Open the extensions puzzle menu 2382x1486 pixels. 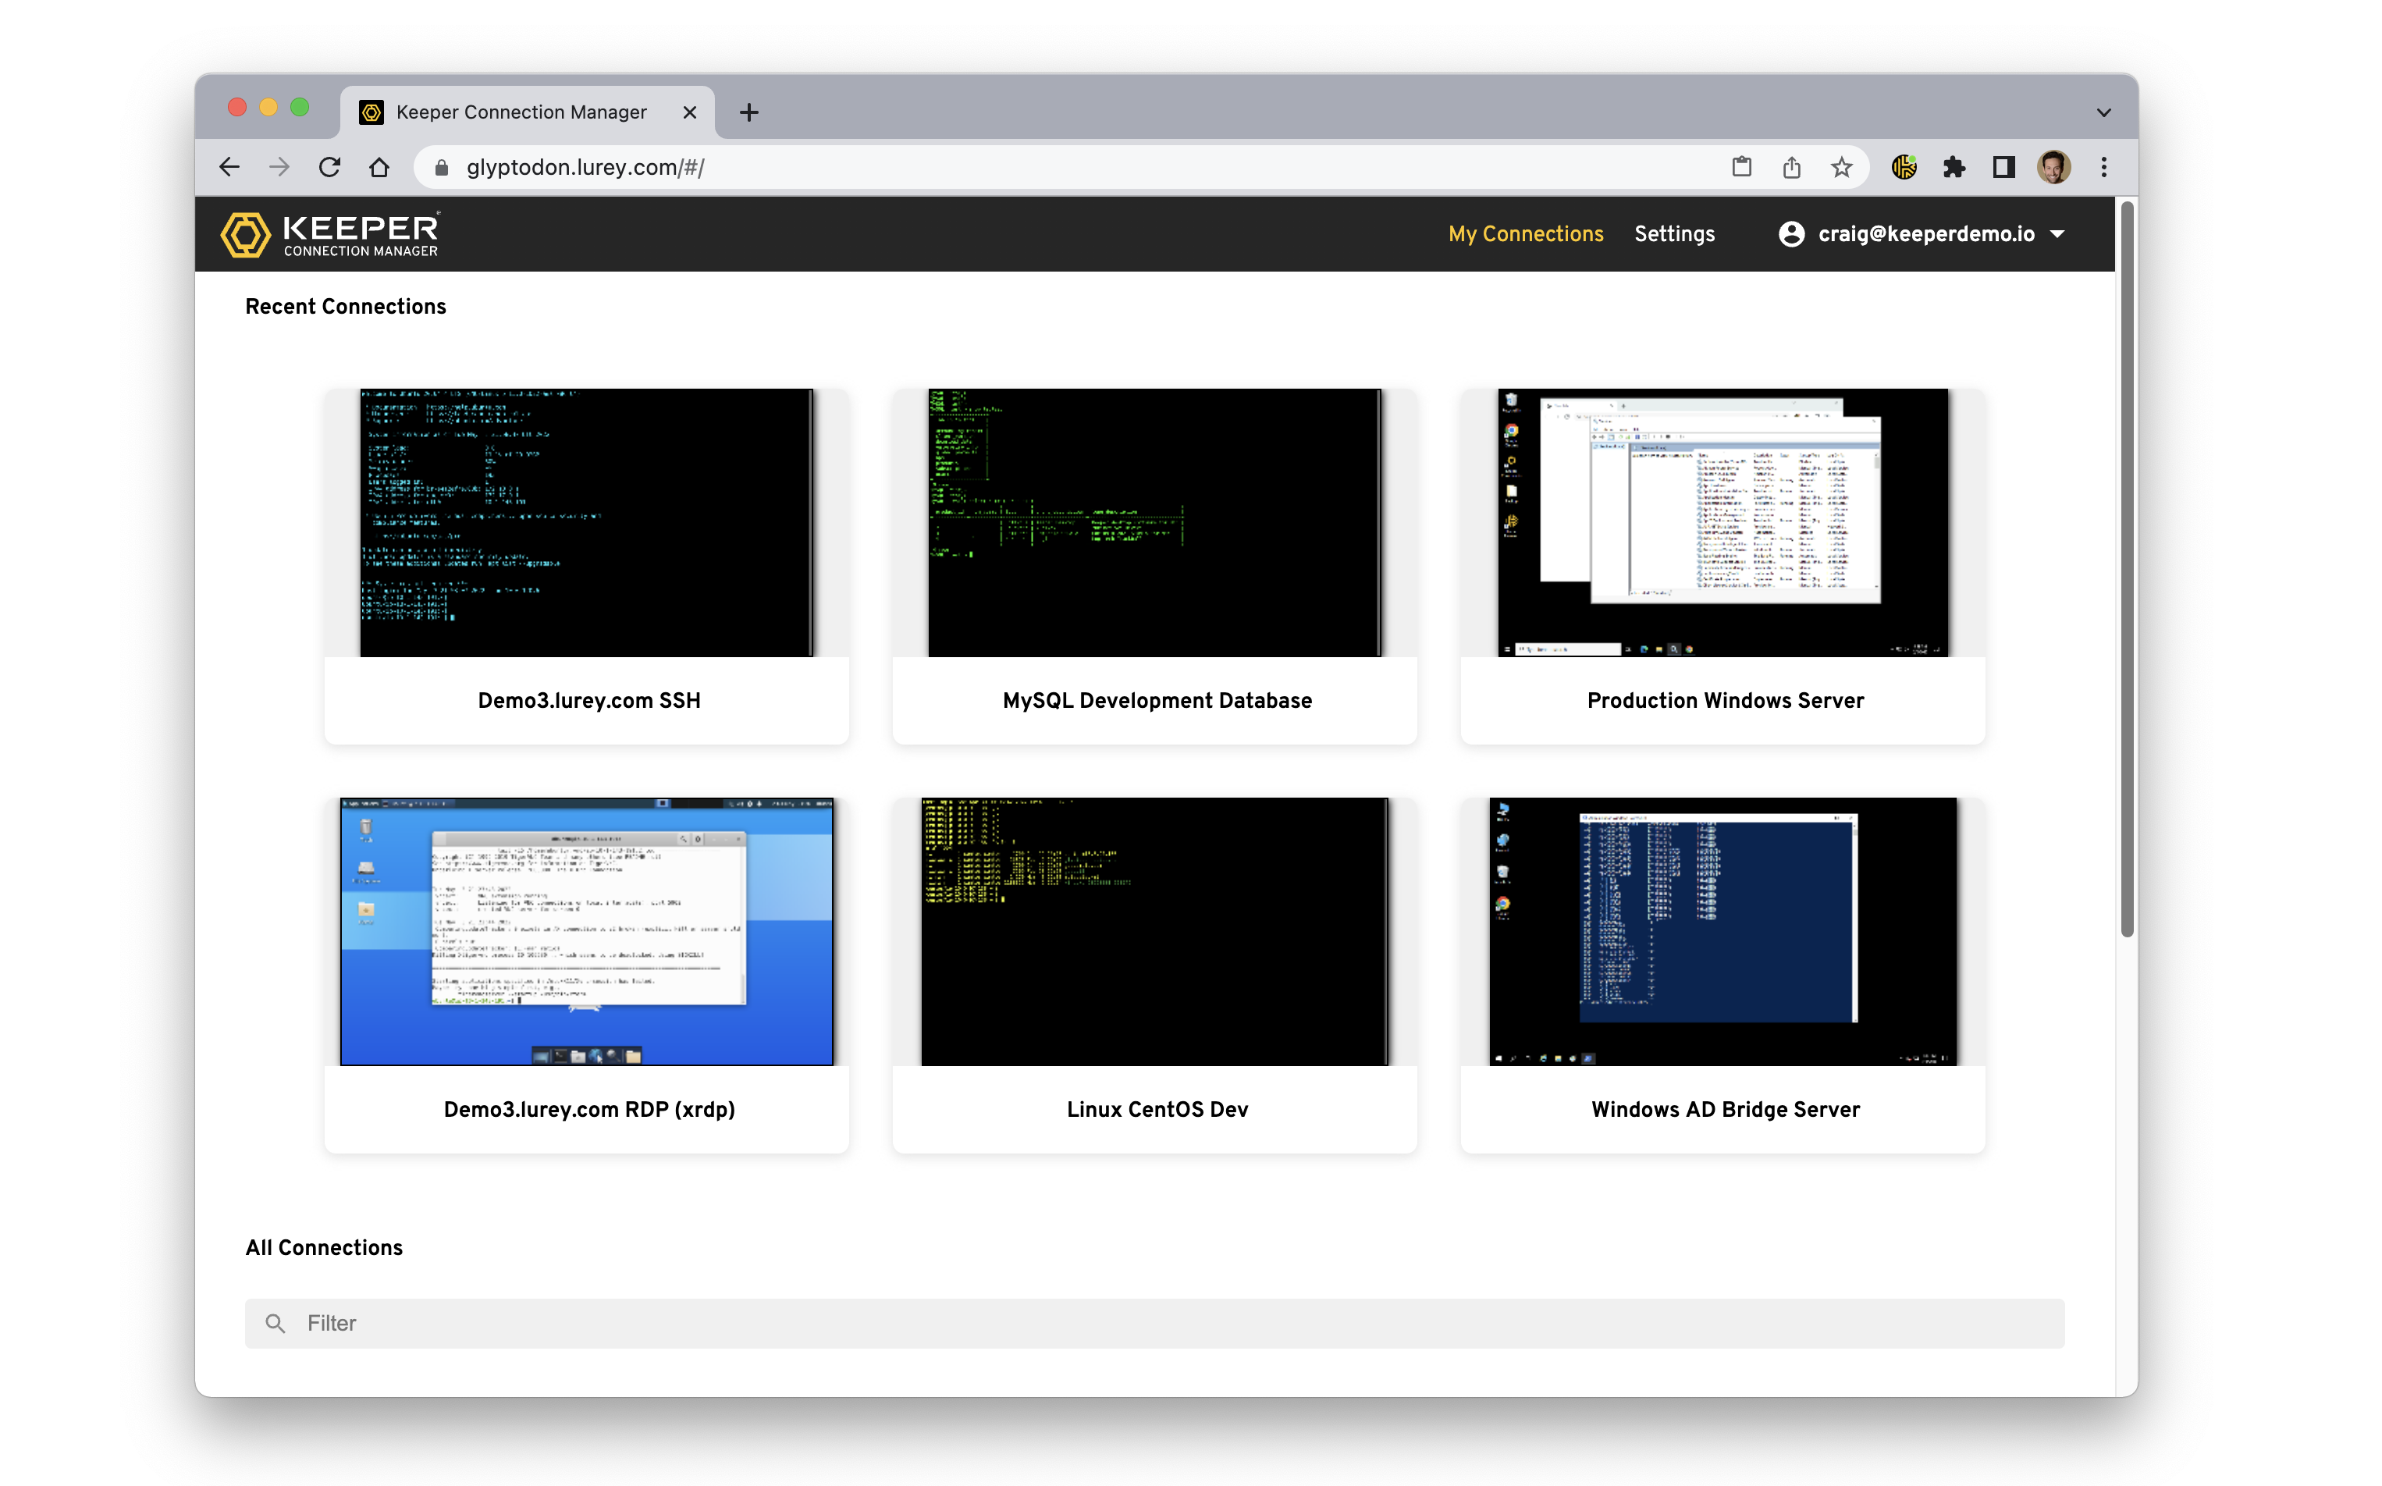[x=1954, y=167]
